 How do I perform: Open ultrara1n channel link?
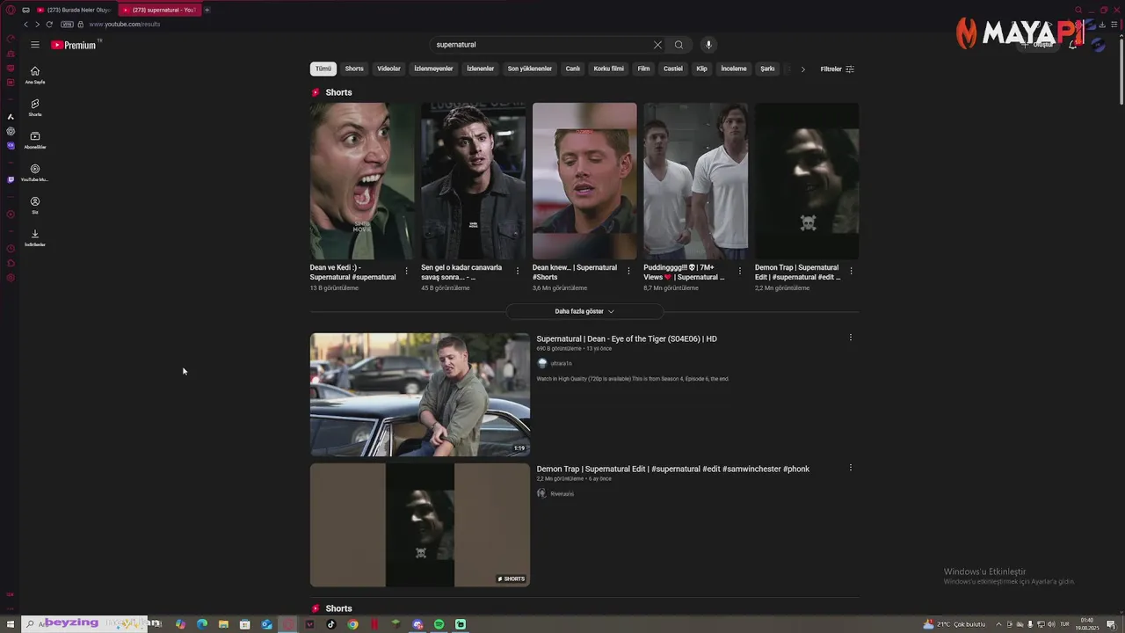[x=561, y=363]
